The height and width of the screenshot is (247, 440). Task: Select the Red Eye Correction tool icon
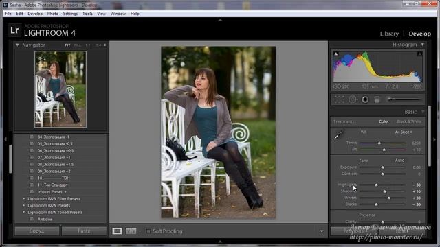point(365,99)
